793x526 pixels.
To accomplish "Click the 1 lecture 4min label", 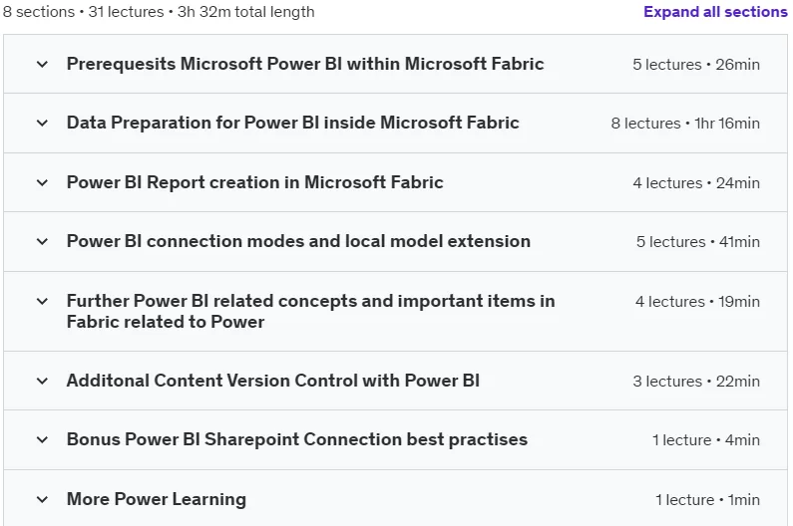I will pyautogui.click(x=706, y=440).
